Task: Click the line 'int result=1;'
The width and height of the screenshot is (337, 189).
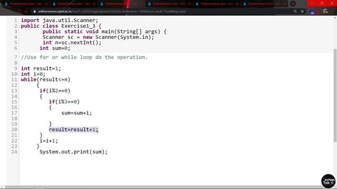Action: point(41,68)
